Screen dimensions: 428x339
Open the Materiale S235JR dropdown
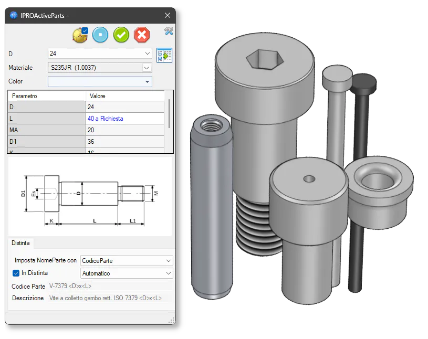147,68
